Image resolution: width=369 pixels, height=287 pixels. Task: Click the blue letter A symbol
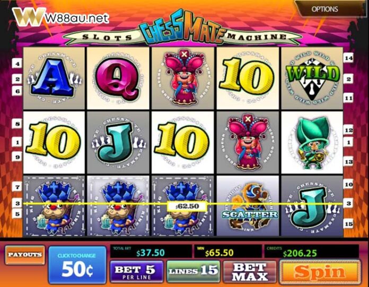pos(54,78)
